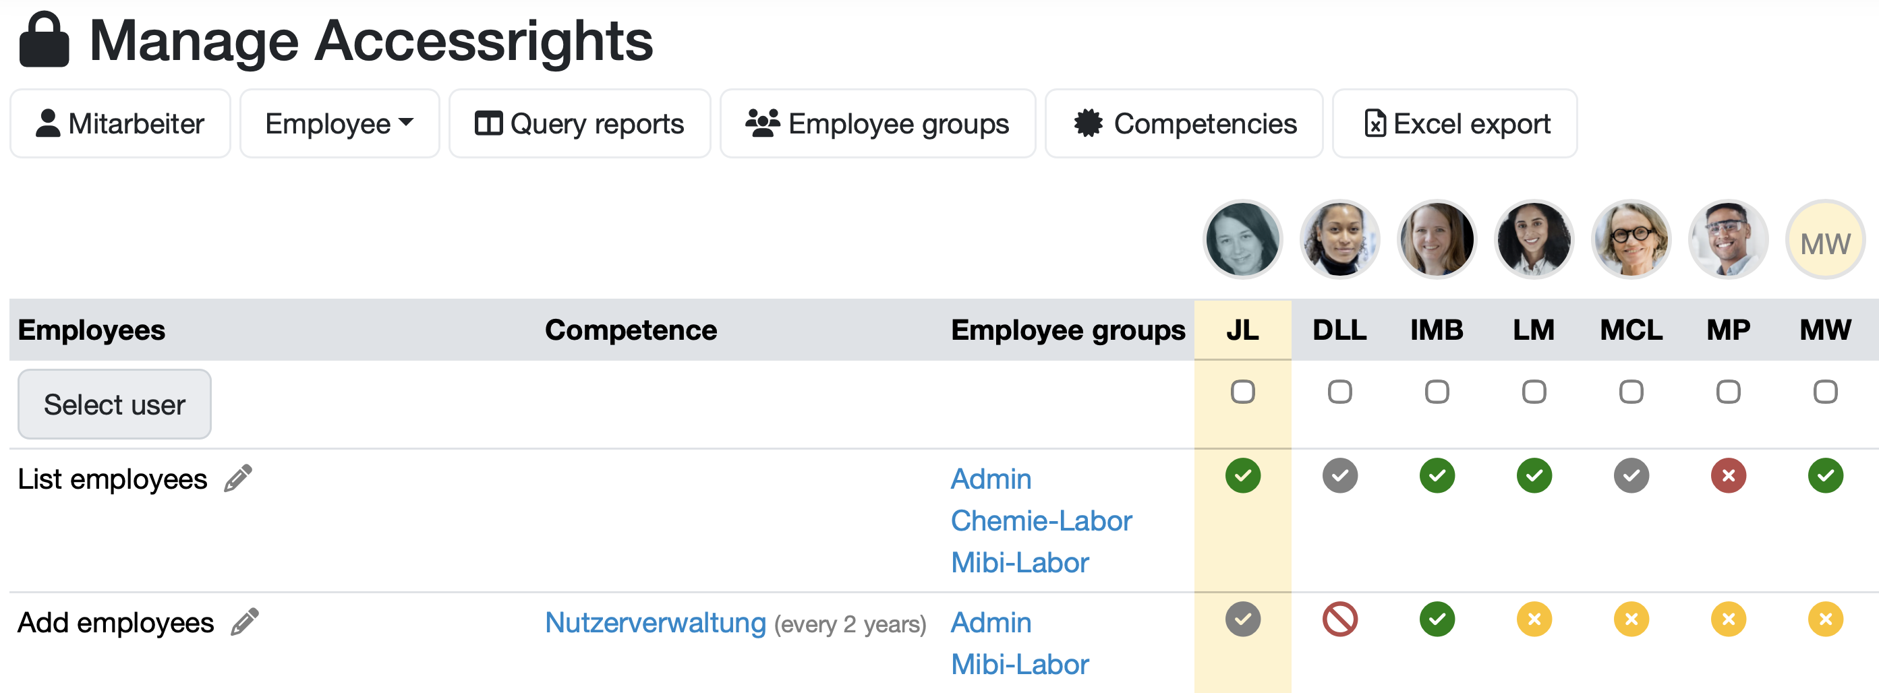This screenshot has width=1879, height=693.
Task: Click gray check for MCL List employees
Action: tap(1631, 476)
